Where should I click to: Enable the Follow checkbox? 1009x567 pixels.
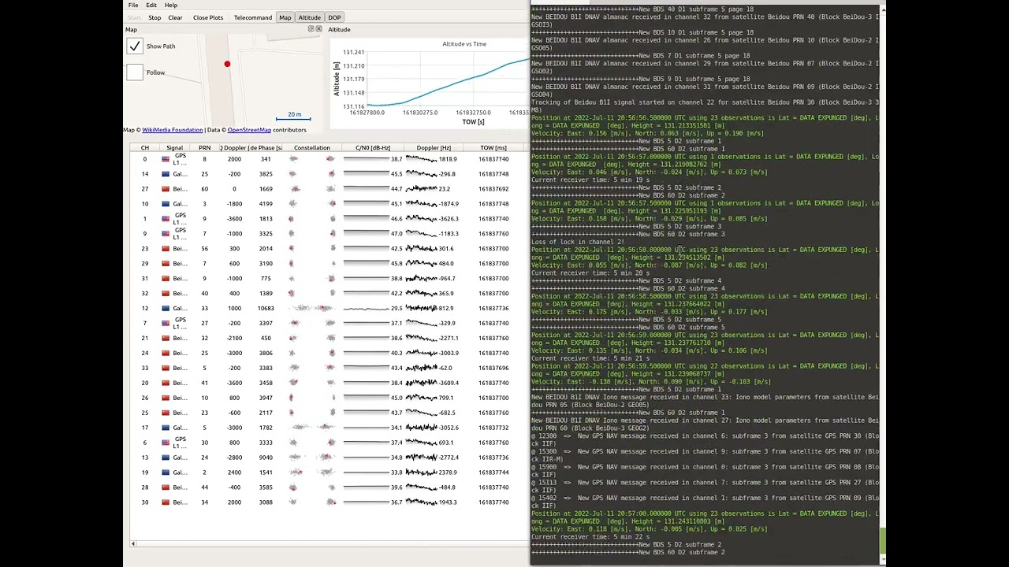[x=135, y=72]
